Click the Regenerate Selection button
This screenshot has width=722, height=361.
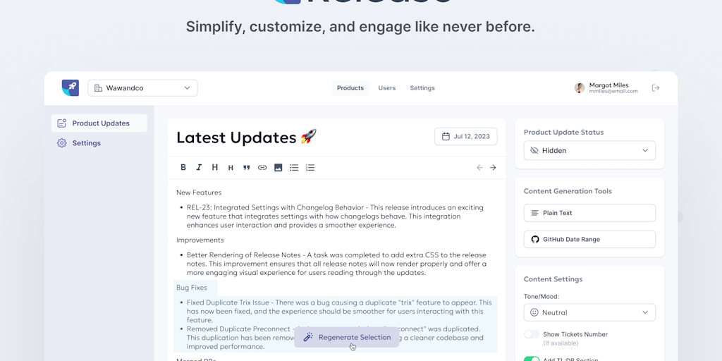point(346,337)
